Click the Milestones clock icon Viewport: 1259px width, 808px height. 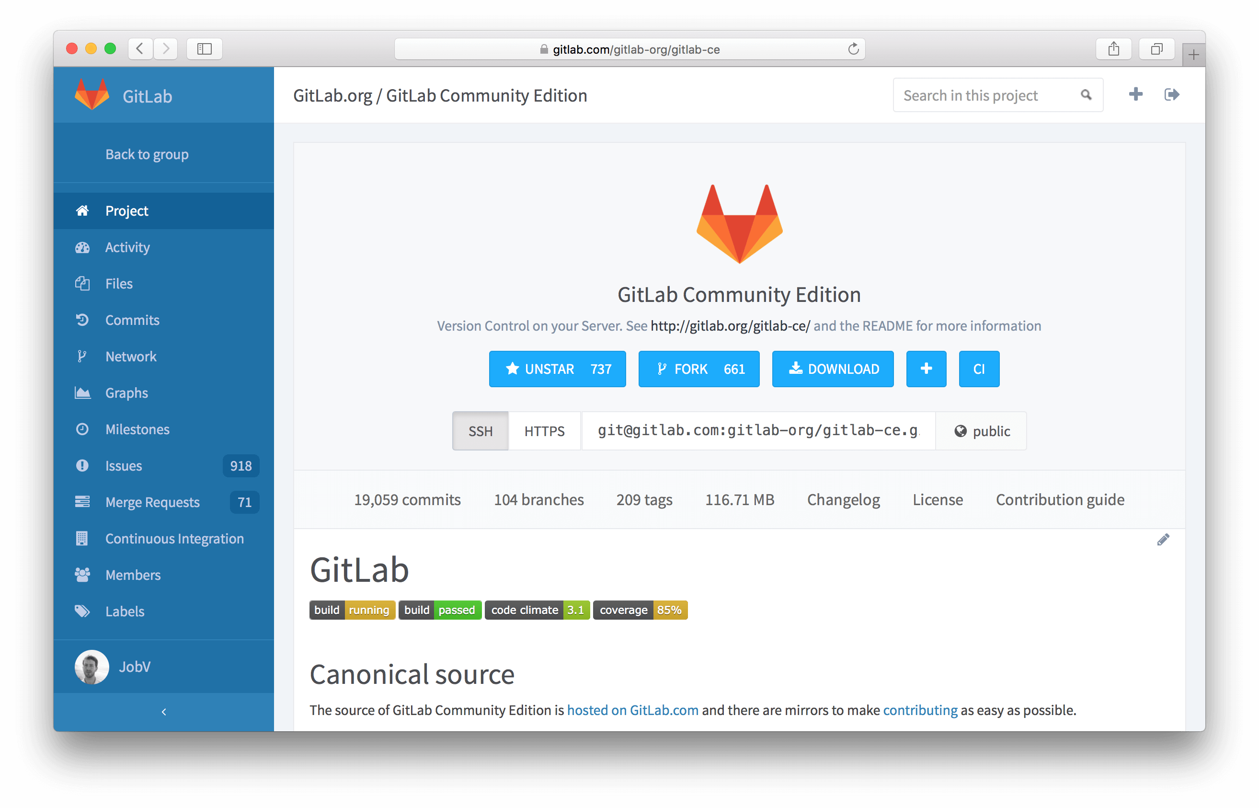(x=82, y=430)
